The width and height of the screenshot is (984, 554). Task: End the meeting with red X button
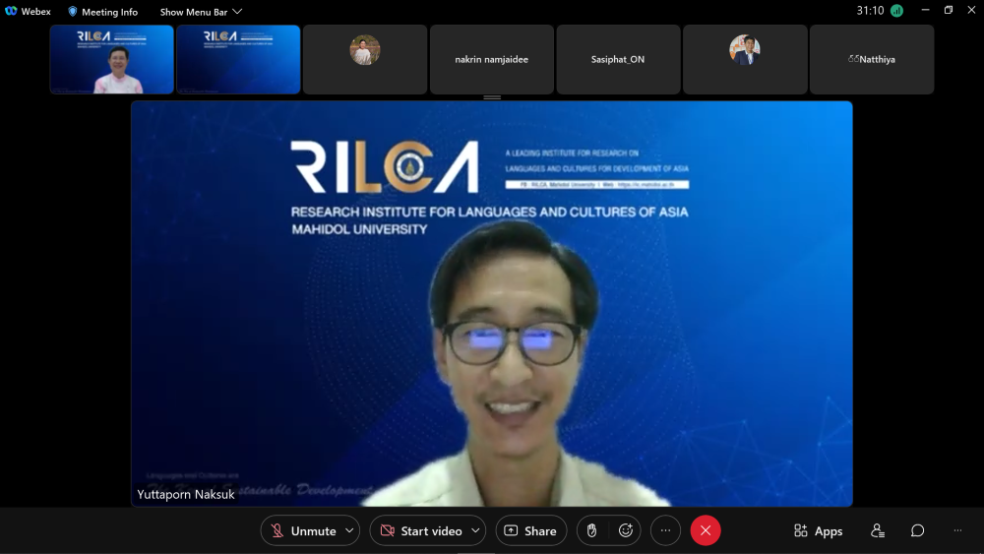706,530
